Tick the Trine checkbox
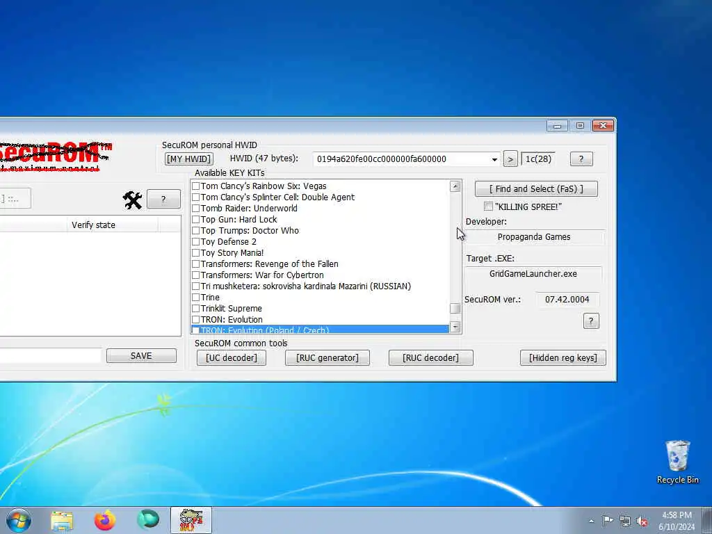The image size is (712, 534). (x=195, y=297)
